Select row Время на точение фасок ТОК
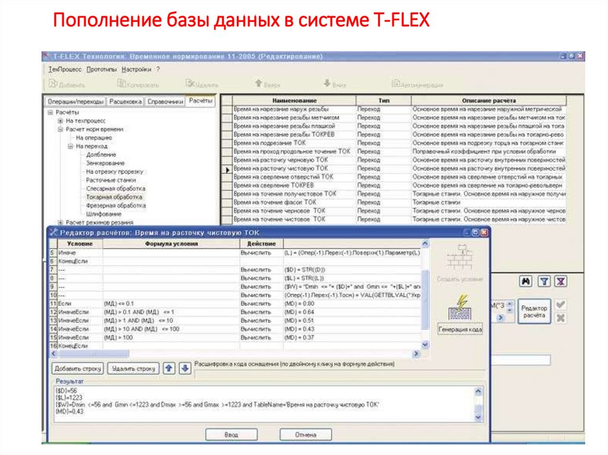This screenshot has height=455, width=608. [399, 202]
